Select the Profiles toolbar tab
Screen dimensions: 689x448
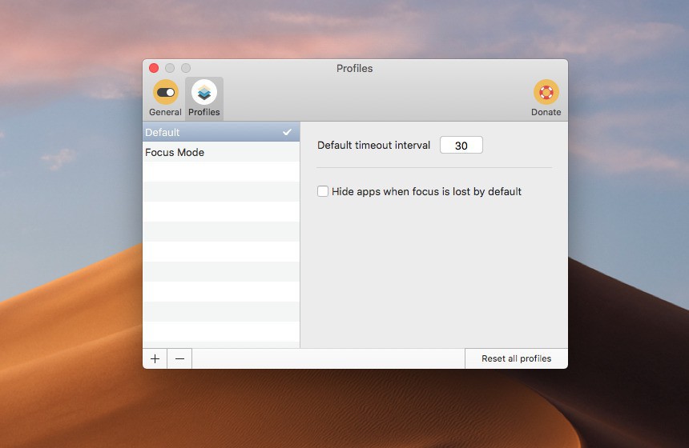tap(203, 98)
